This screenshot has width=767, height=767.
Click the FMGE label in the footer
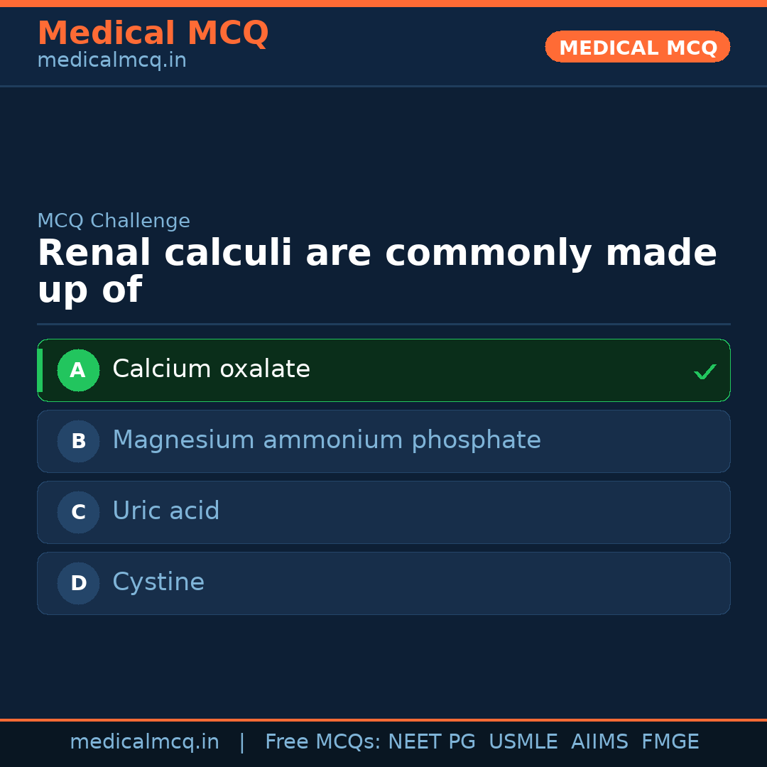[670, 741]
